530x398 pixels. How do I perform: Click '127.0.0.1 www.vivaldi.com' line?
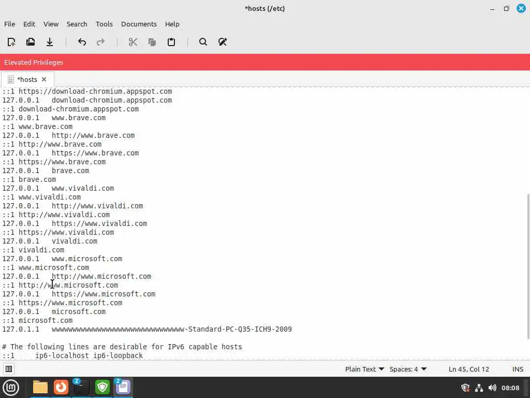coord(58,188)
